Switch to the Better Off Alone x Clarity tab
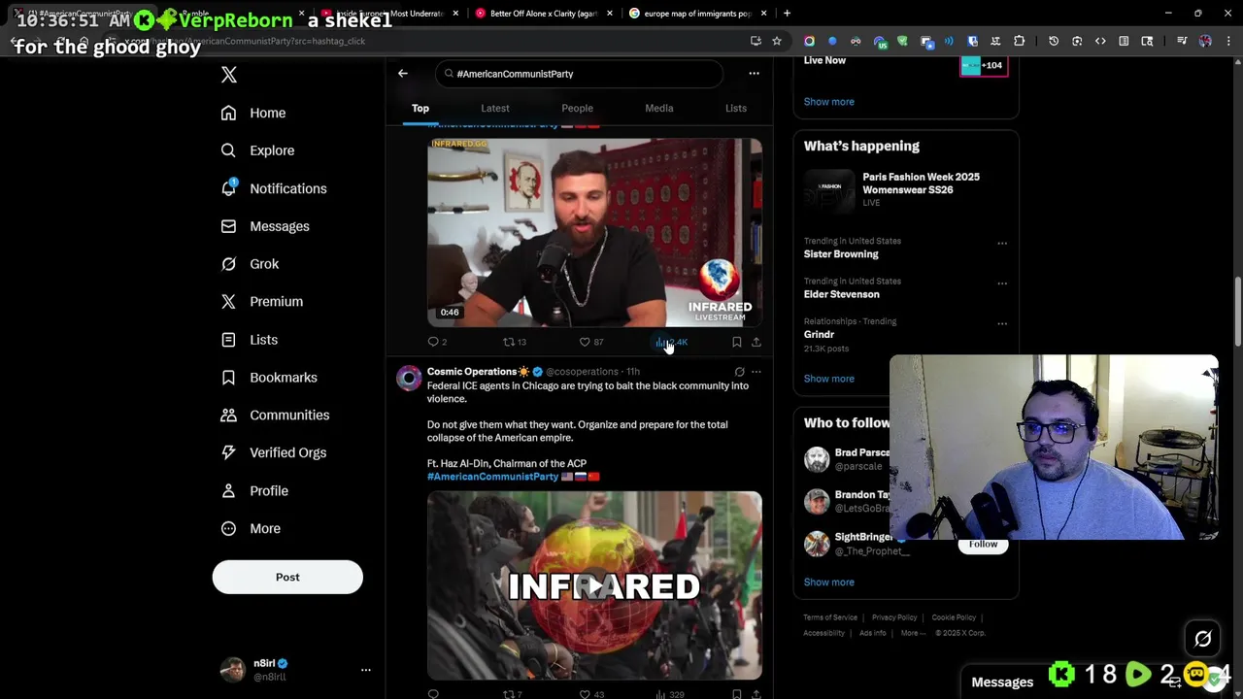 pyautogui.click(x=544, y=14)
